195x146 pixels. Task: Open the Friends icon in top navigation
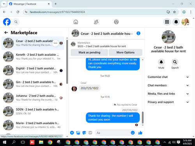tap(96, 22)
